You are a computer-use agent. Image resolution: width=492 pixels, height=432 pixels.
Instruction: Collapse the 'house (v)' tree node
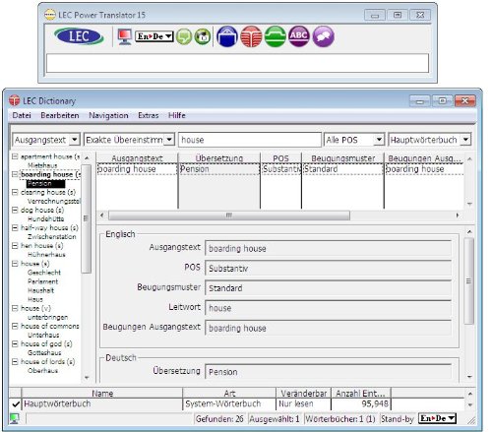pyautogui.click(x=15, y=308)
